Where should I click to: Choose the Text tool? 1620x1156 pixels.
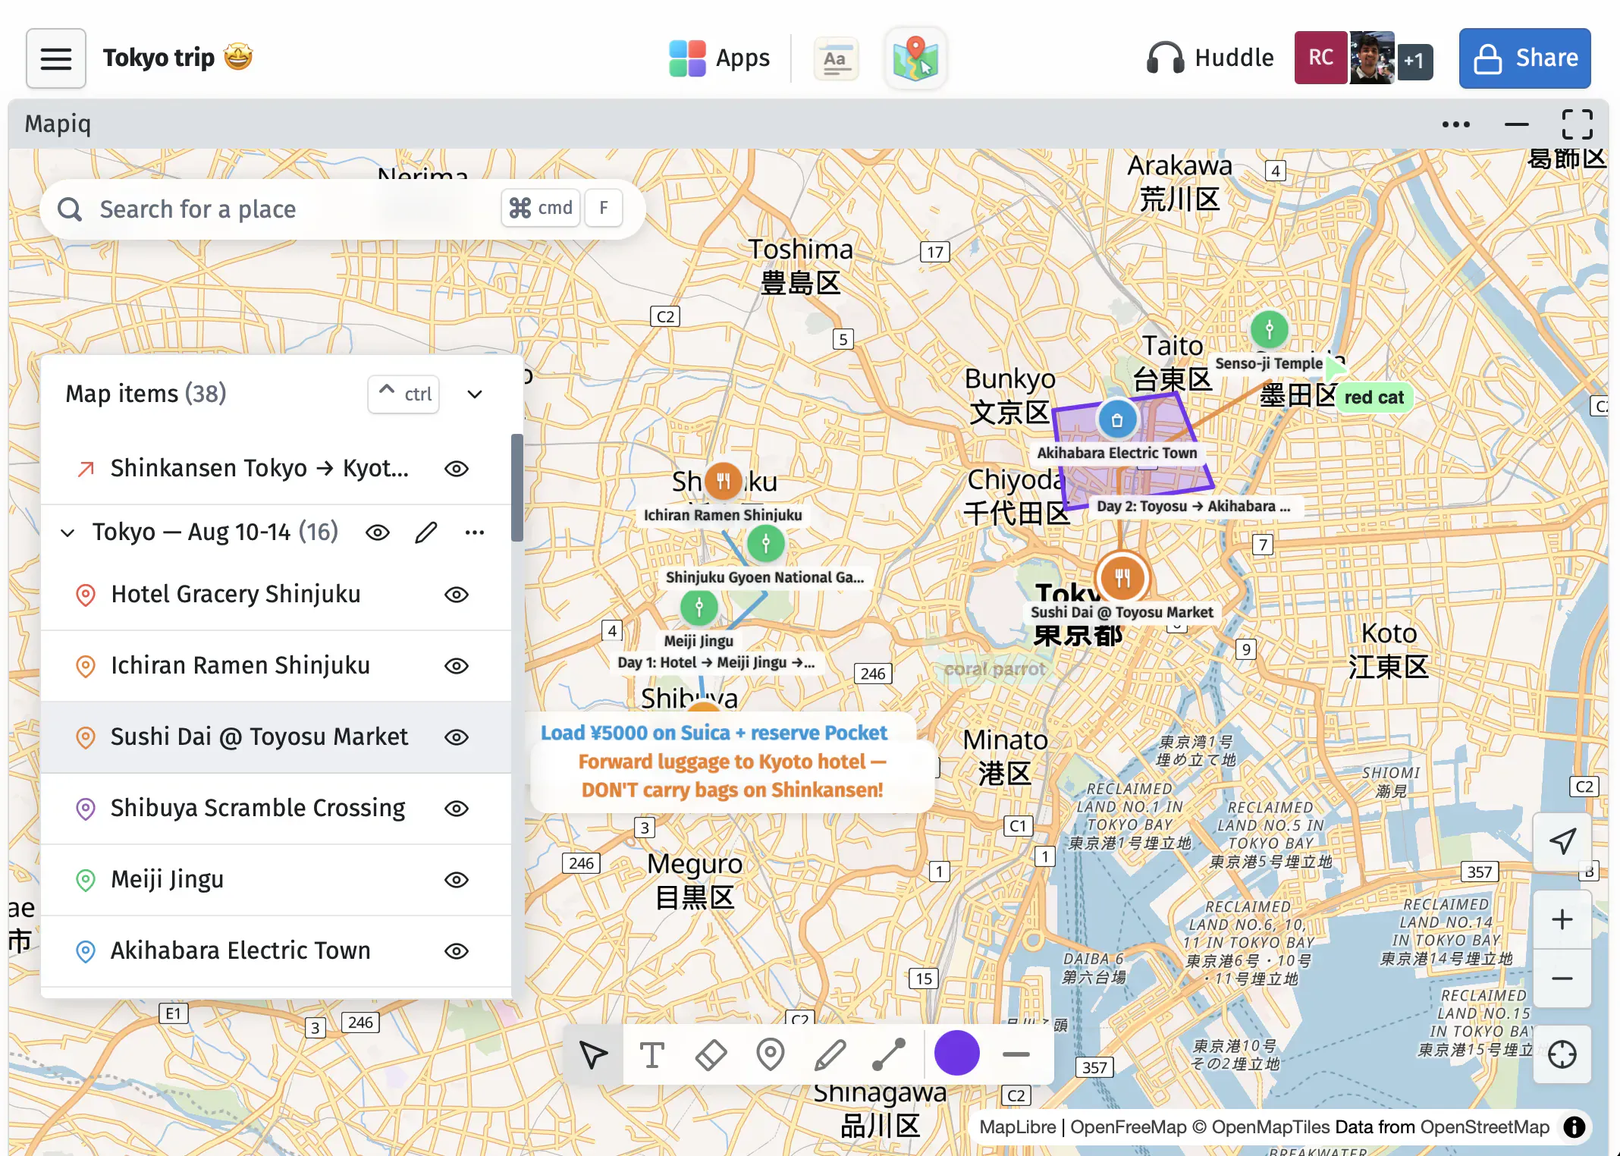coord(651,1054)
